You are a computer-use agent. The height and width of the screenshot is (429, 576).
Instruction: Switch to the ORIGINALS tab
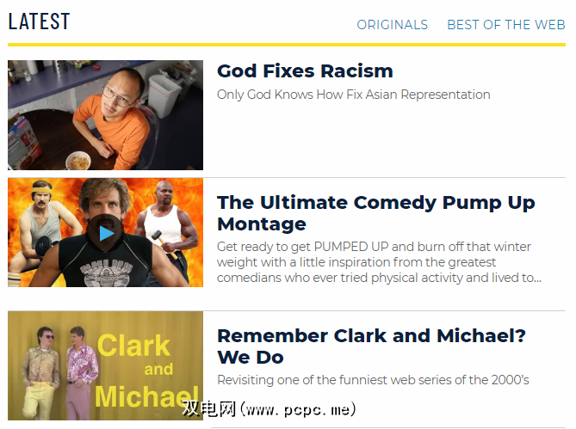[393, 25]
